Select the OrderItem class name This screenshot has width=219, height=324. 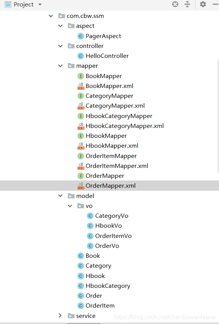[100, 306]
